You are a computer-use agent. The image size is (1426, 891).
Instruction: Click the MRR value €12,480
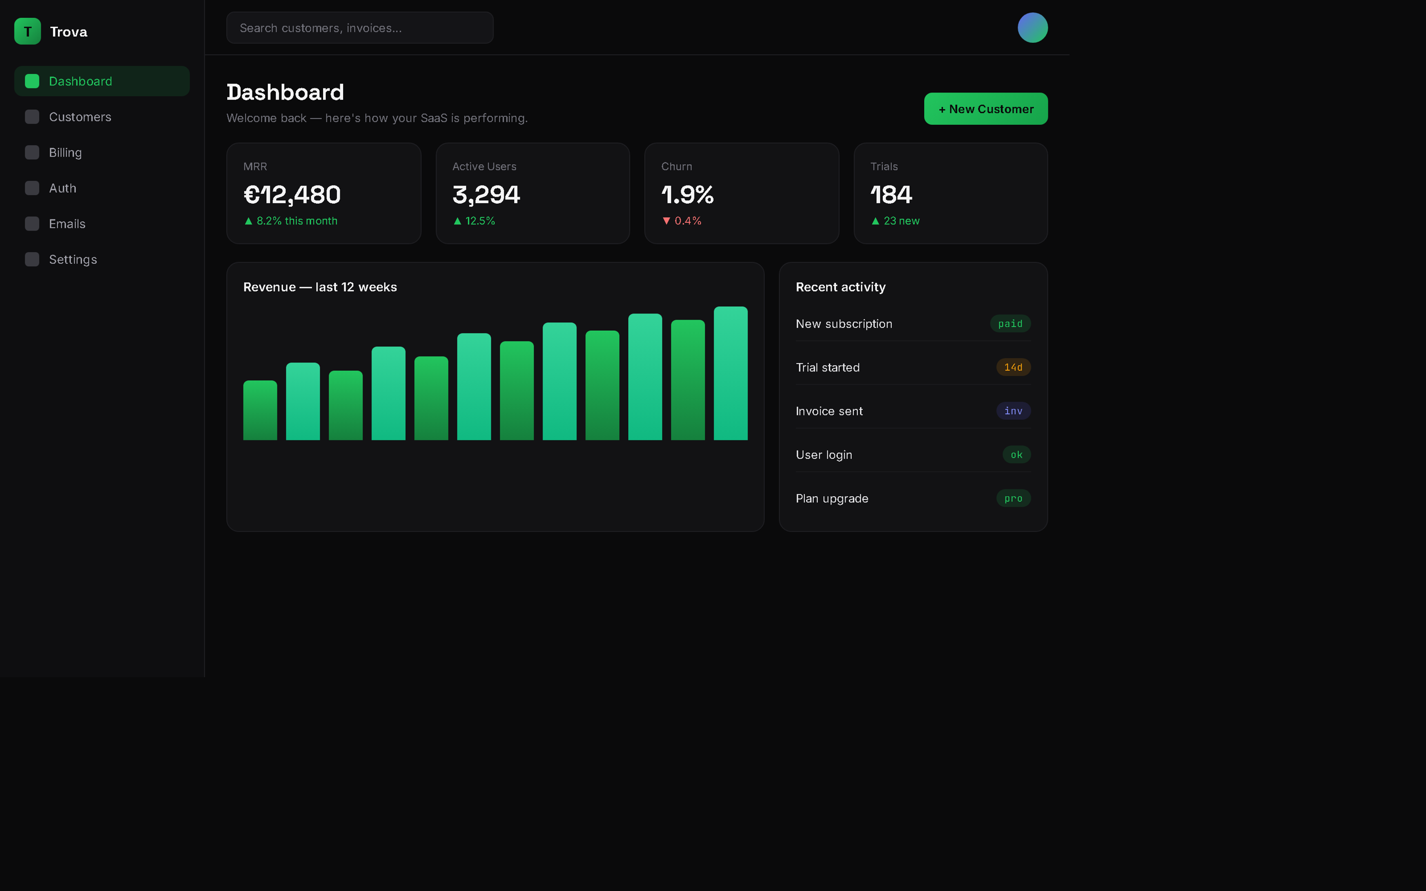coord(292,194)
